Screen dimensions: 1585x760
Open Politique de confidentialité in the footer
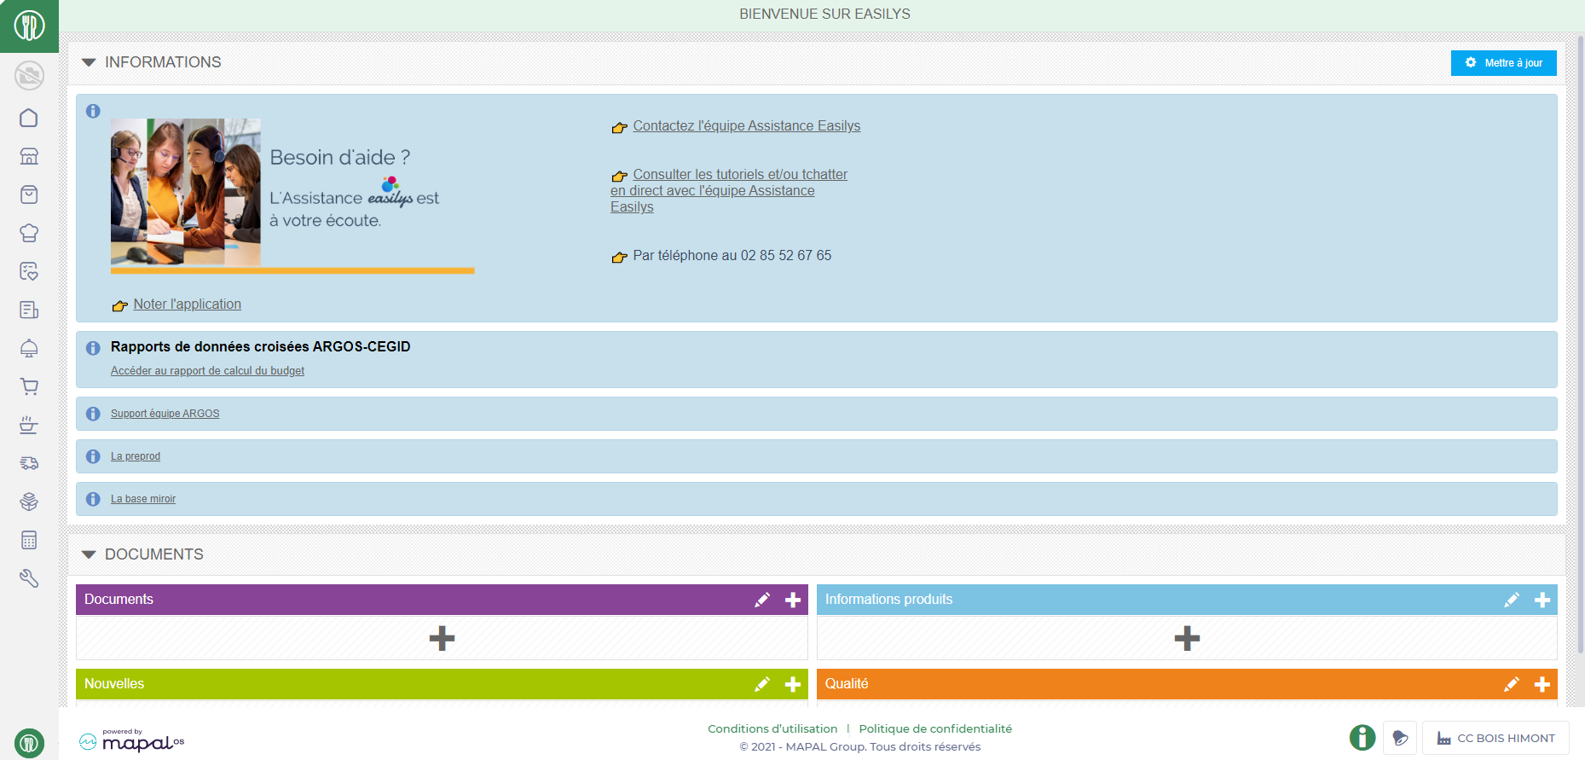[x=935, y=728]
